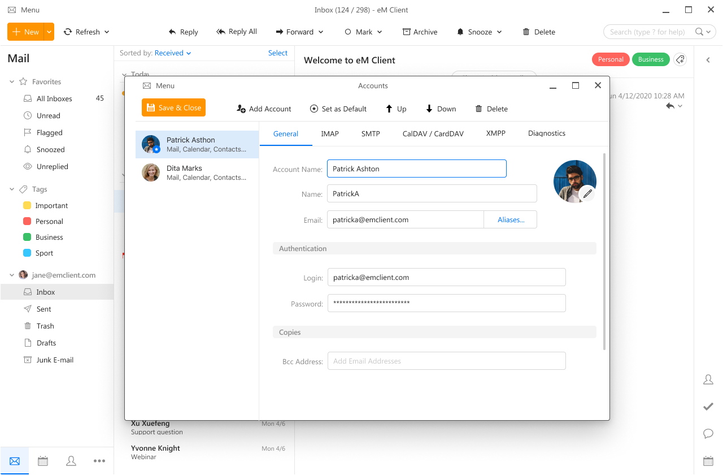
Task: Open All Inboxes folder
Action: (56, 98)
